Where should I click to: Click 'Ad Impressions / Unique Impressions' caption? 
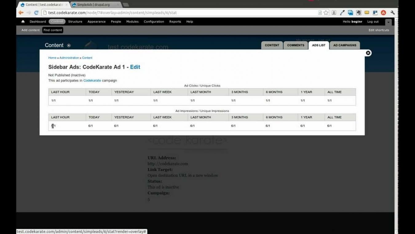(202, 111)
